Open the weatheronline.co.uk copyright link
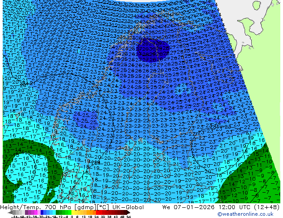 coord(246,214)
